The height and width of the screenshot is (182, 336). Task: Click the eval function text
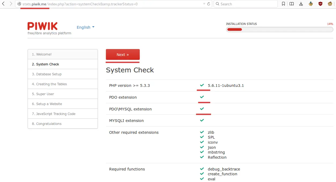212,179
